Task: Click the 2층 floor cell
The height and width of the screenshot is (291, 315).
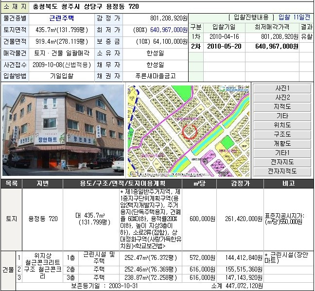Action: (70, 269)
